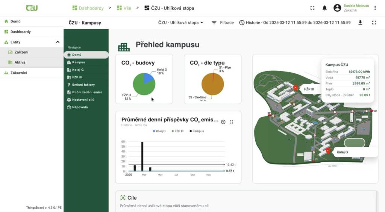Toggle the Kampus legend series
Screen dimensions: 385x212
pos(197,131)
